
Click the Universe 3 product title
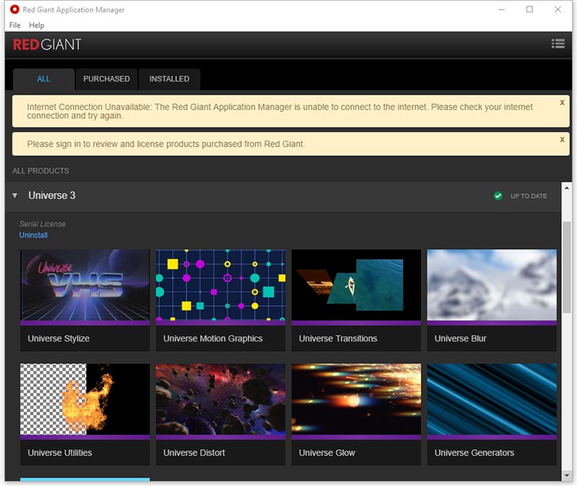[52, 195]
